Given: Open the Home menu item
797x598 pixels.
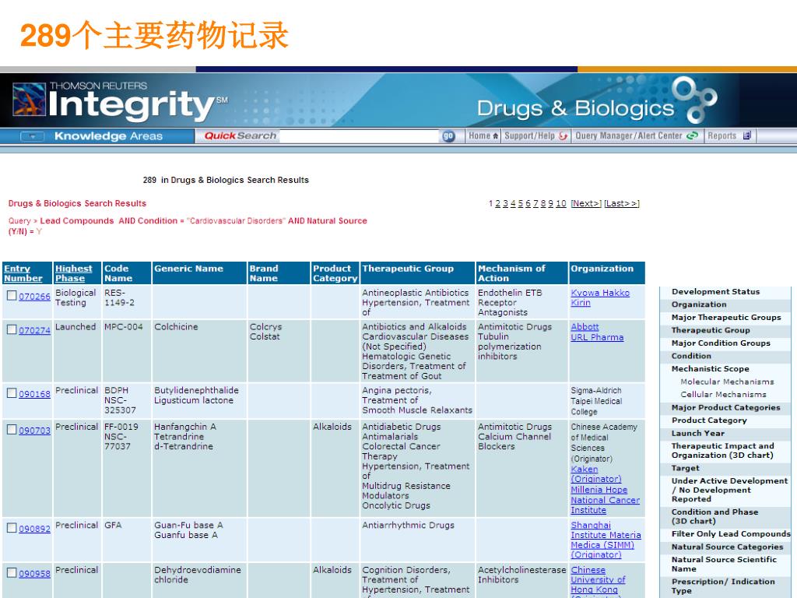Looking at the screenshot, I should [483, 135].
